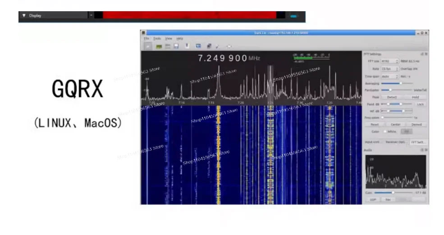
Task: Open the Tools menu
Action: click(157, 38)
